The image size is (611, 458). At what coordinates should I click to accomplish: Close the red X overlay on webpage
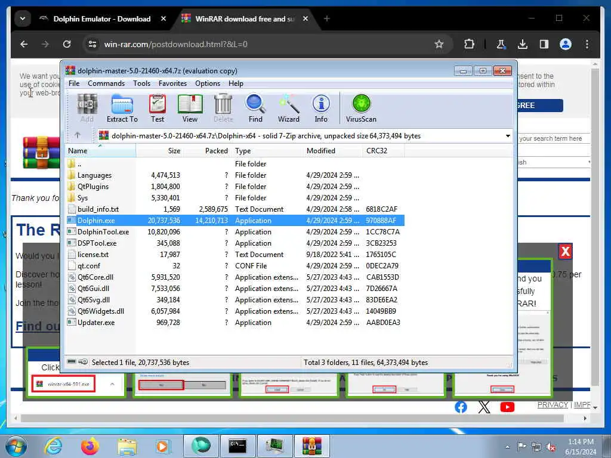click(x=566, y=252)
